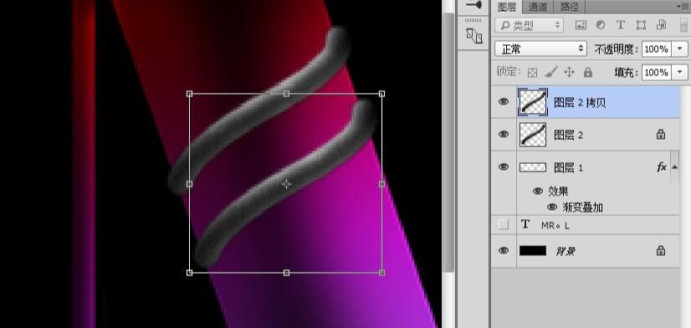The height and width of the screenshot is (328, 691).
Task: Hide the 图层 2 拷贝 layer
Action: (504, 102)
